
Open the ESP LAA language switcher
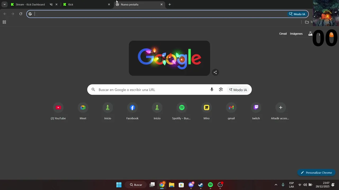click(x=291, y=185)
